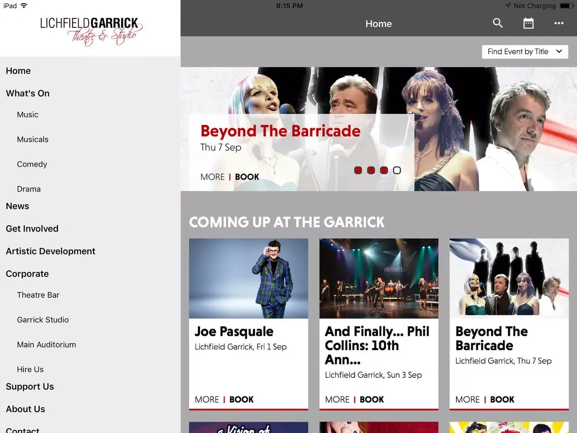Open Beyond The Barricade card thumbnail
The width and height of the screenshot is (577, 433).
point(509,279)
